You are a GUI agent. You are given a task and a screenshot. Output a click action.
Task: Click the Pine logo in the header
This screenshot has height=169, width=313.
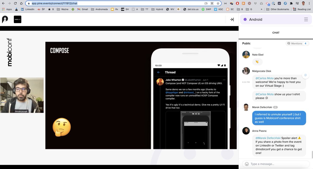[x=5, y=19]
